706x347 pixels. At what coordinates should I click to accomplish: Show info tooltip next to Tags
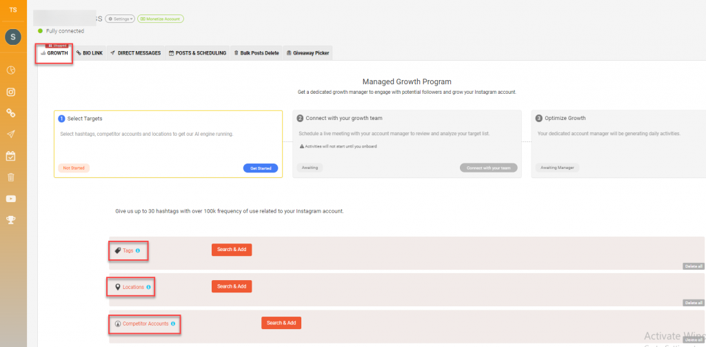(x=138, y=250)
